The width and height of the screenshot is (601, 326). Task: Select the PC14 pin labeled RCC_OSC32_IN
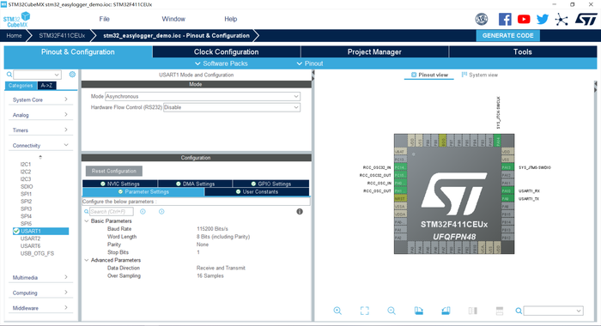click(x=400, y=167)
